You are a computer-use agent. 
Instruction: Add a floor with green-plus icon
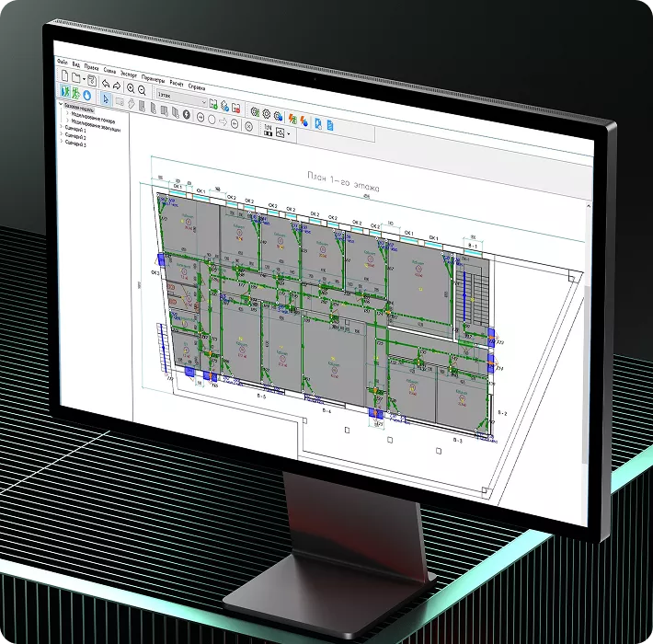(213, 104)
